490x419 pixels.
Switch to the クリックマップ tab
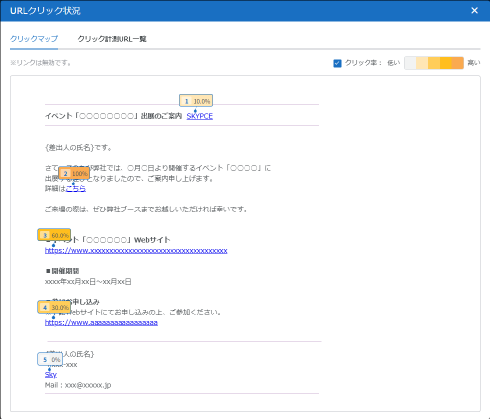click(34, 39)
